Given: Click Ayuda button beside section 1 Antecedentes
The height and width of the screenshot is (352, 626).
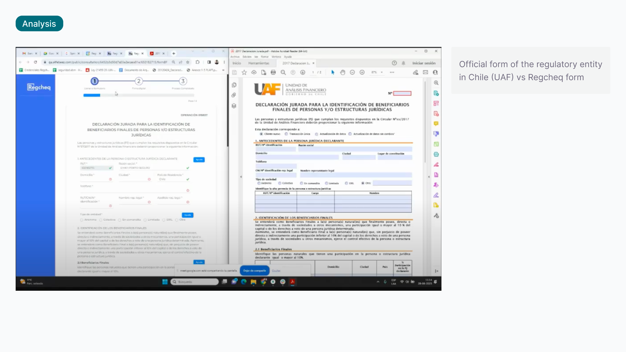Looking at the screenshot, I should coord(199,159).
